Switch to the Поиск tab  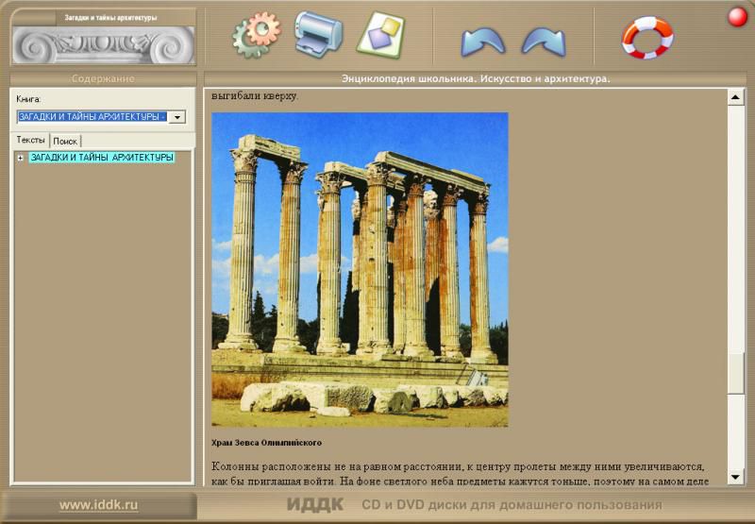tap(65, 141)
